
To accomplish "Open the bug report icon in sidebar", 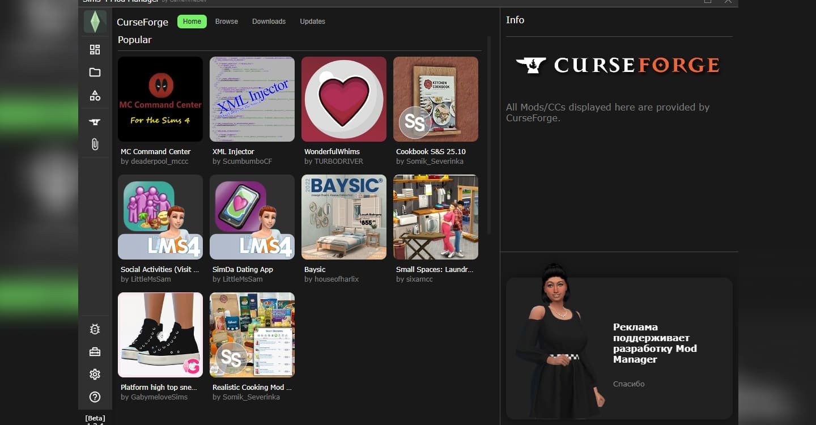I will click(95, 329).
